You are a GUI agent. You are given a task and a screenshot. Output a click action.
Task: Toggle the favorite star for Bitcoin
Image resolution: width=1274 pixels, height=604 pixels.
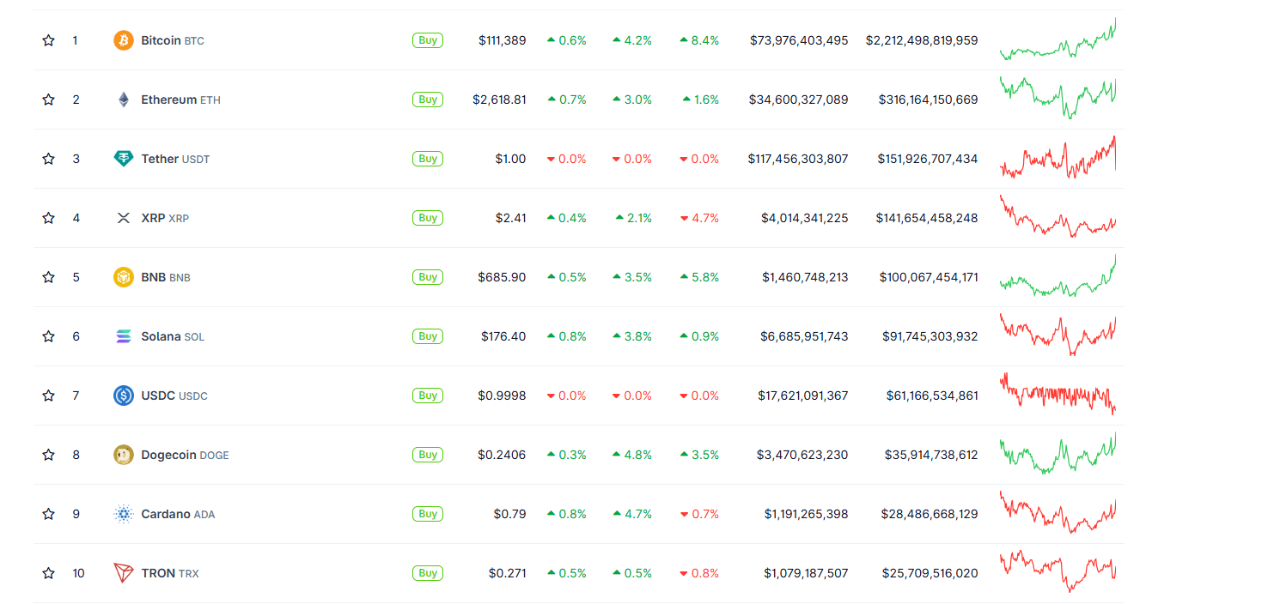[x=49, y=40]
